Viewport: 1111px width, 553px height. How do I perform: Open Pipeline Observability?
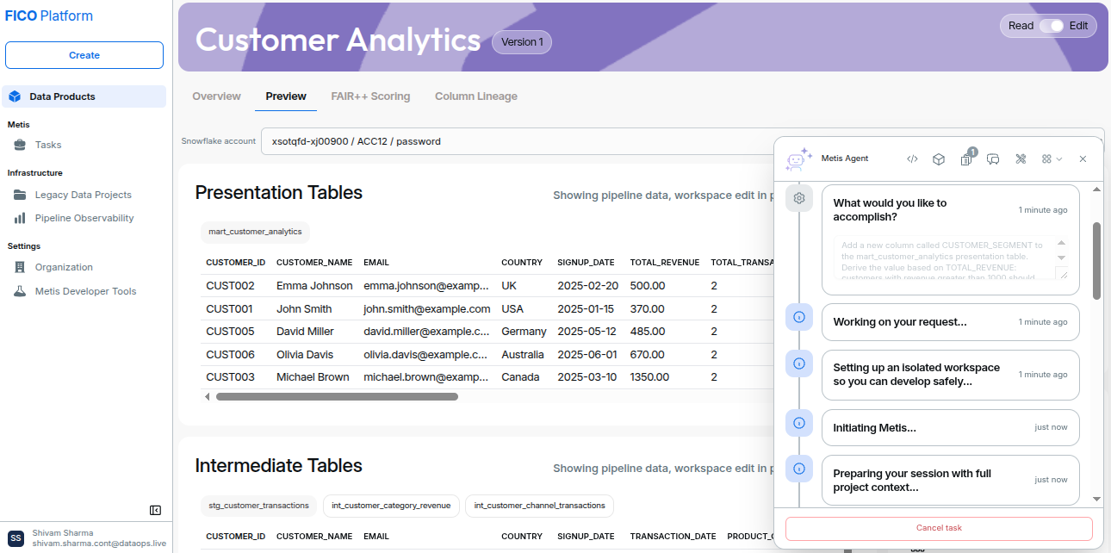pyautogui.click(x=84, y=218)
